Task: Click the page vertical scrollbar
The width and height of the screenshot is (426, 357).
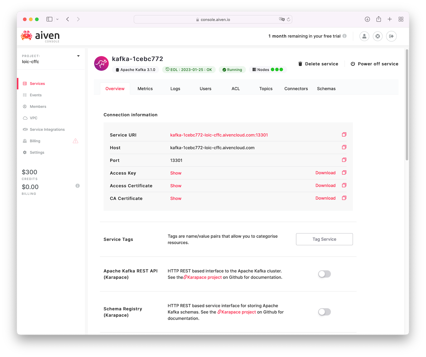Action: click(407, 105)
